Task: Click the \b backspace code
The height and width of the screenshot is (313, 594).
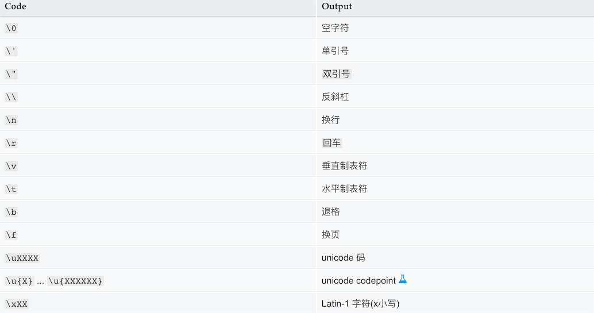Action: pos(11,212)
